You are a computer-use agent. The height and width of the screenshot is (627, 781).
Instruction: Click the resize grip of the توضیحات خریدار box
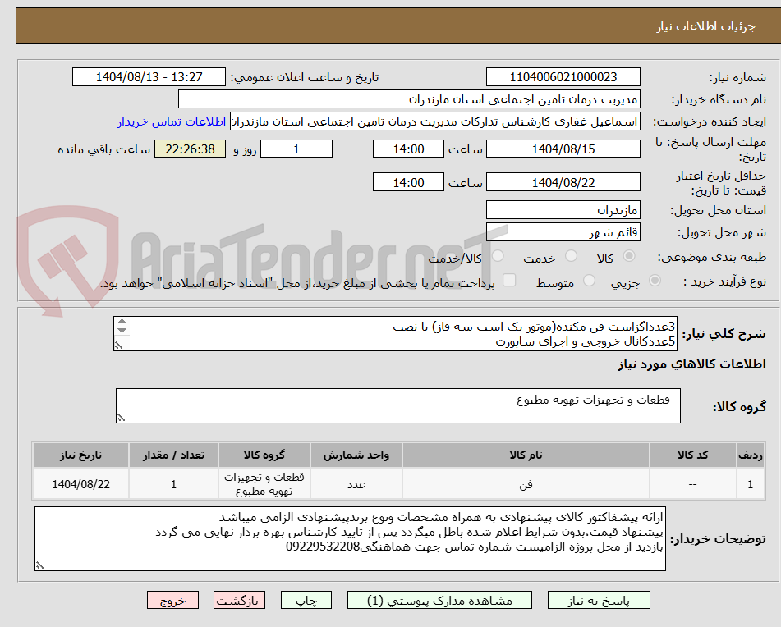click(38, 565)
